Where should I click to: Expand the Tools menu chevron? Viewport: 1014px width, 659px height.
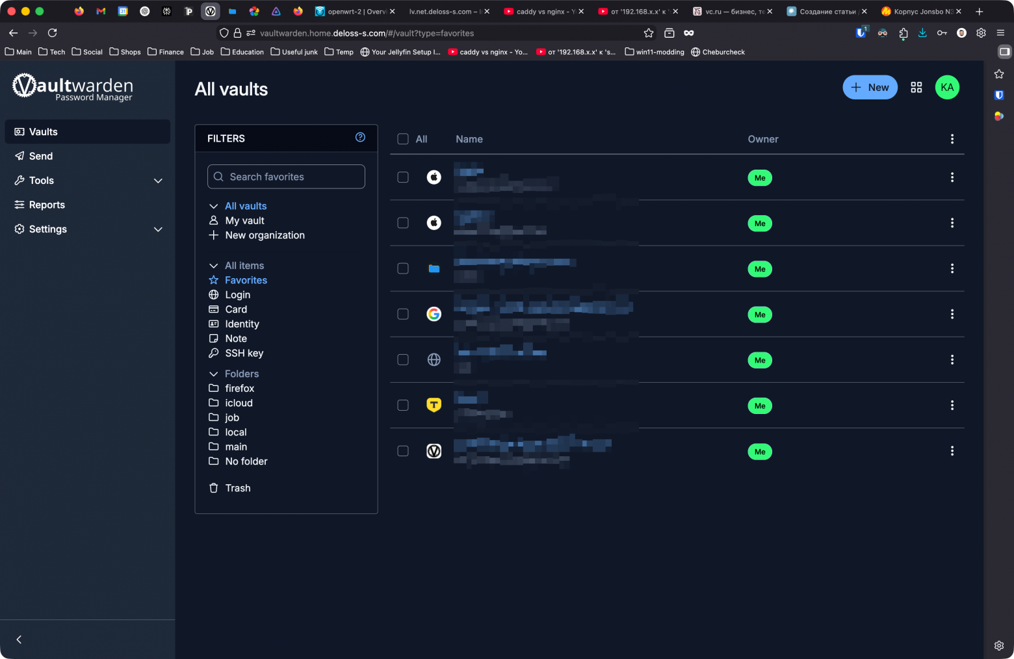pyautogui.click(x=158, y=181)
